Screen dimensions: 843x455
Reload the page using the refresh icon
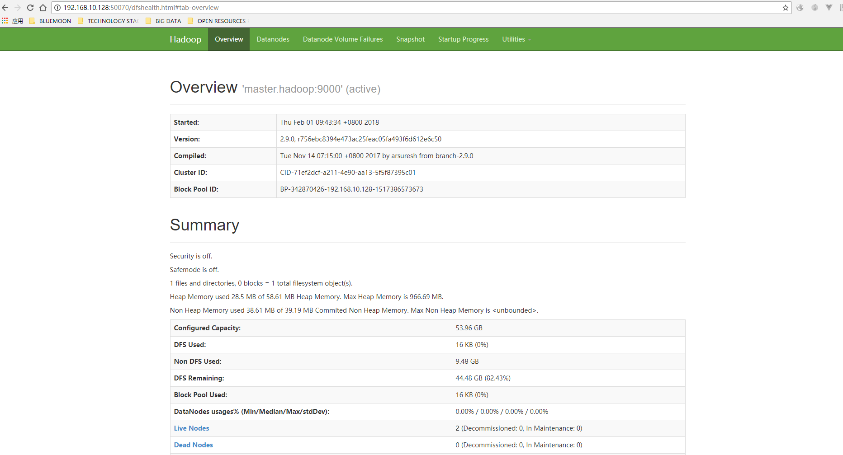pos(30,8)
